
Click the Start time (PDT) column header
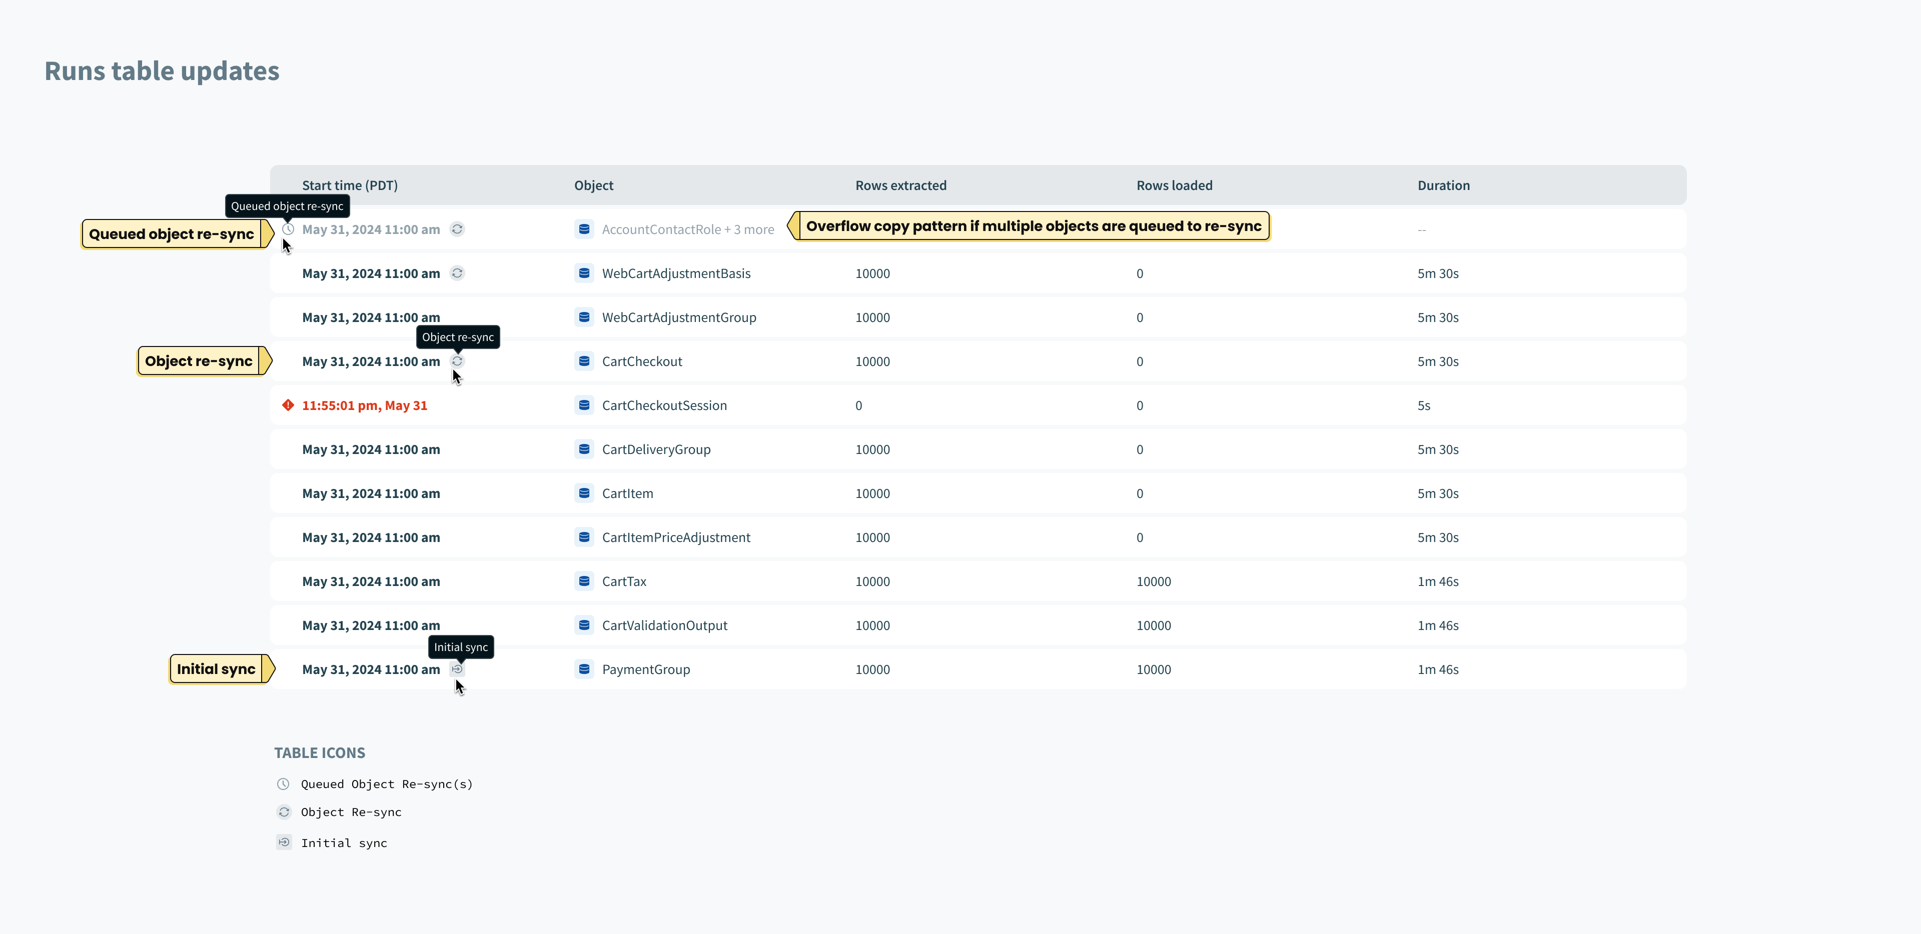pyautogui.click(x=350, y=185)
